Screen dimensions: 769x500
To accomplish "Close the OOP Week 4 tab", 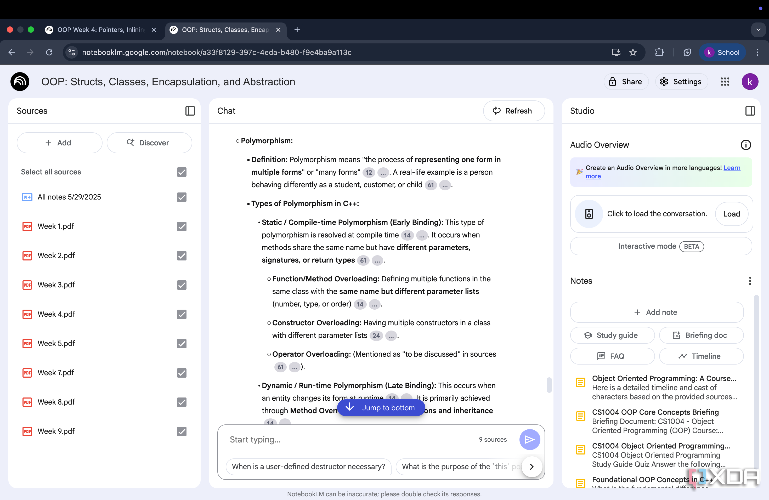I will 154,30.
